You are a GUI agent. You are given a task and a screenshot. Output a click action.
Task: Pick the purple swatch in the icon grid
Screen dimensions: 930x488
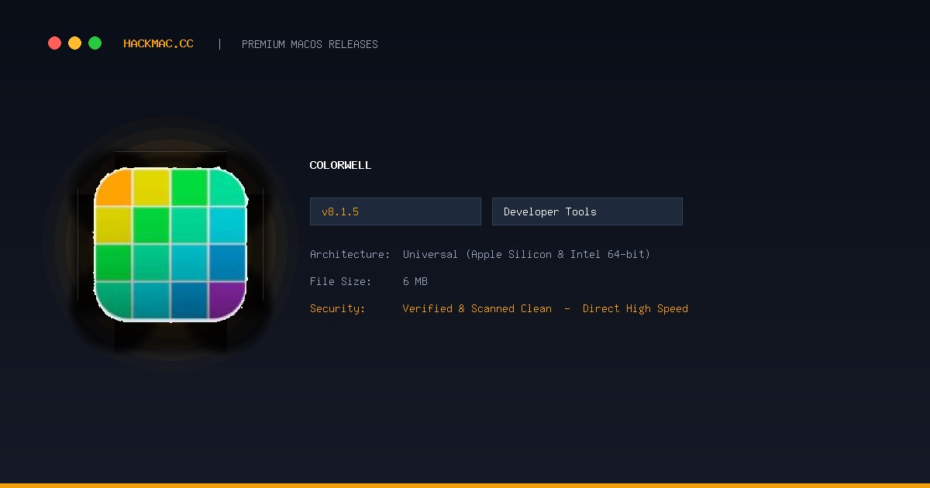tap(227, 301)
